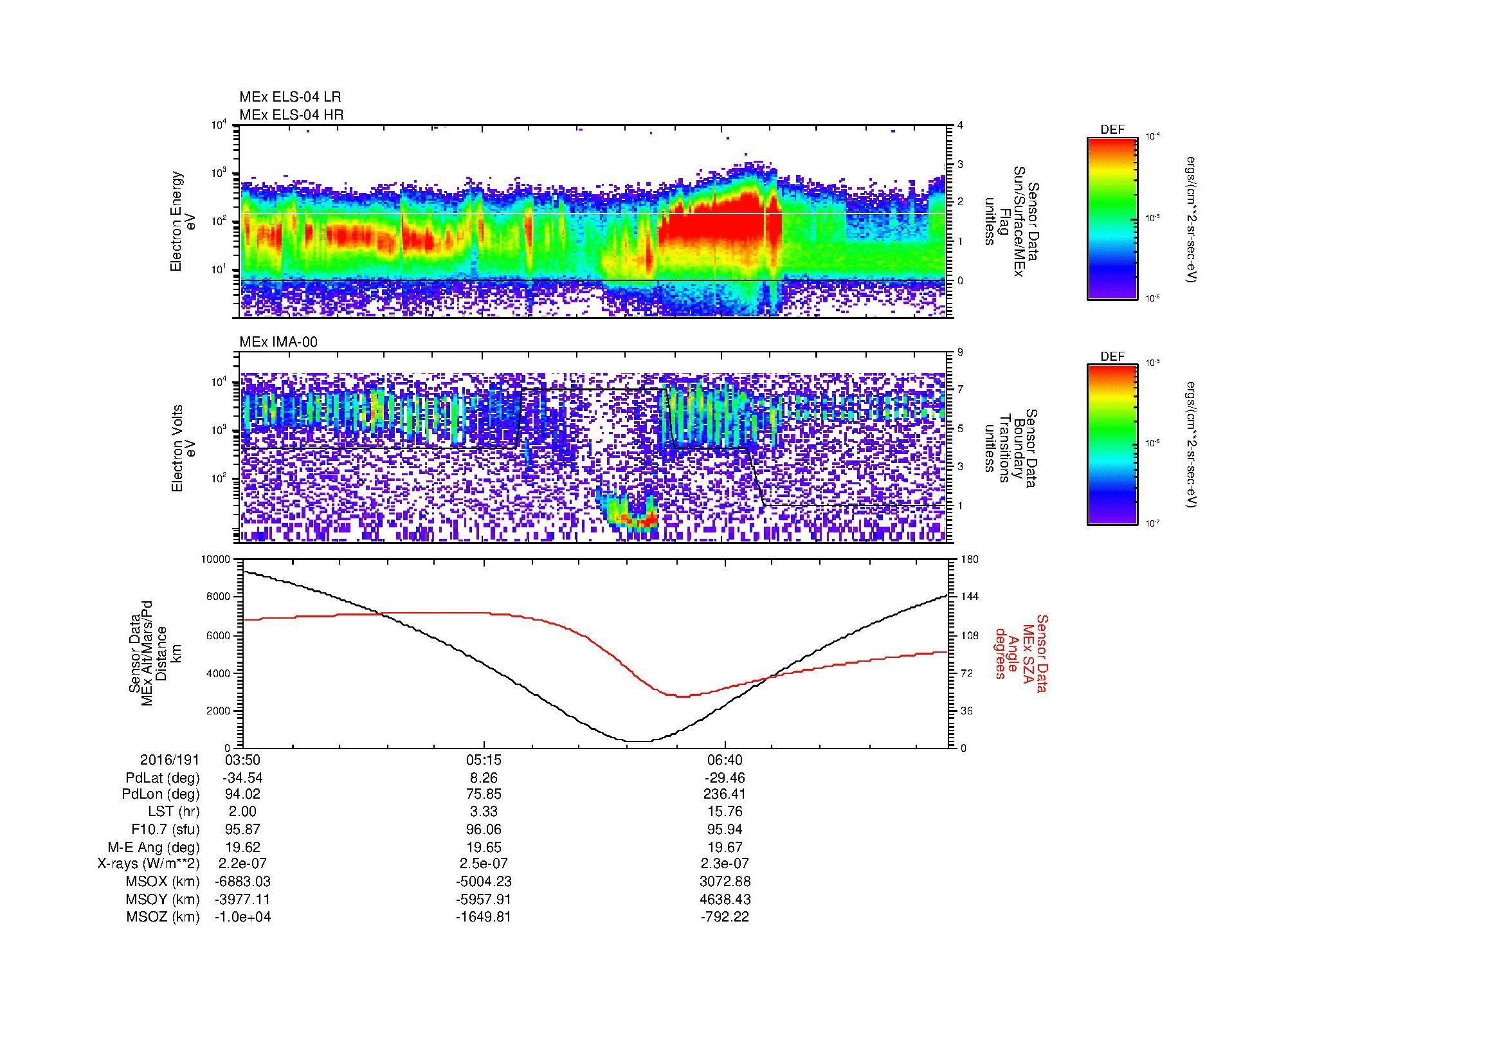Click the lower DEF color bar
Screen dimensions: 1504x1063
(1112, 445)
